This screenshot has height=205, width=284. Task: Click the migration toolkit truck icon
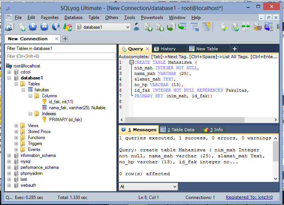pyautogui.click(x=258, y=27)
